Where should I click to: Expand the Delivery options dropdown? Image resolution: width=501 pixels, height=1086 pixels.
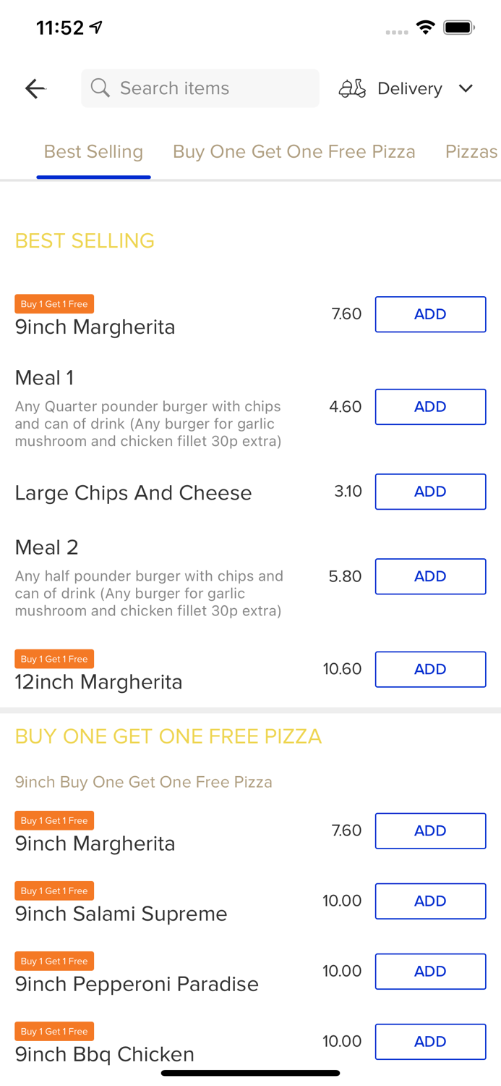tap(466, 88)
